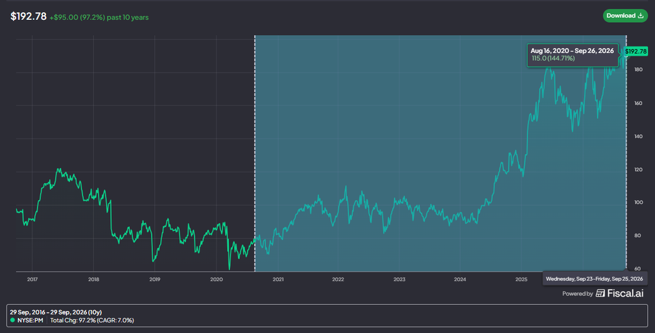
Task: Click the Aug 16, 2020 – Sep 26, 2026 tooltip
Action: tap(572, 55)
